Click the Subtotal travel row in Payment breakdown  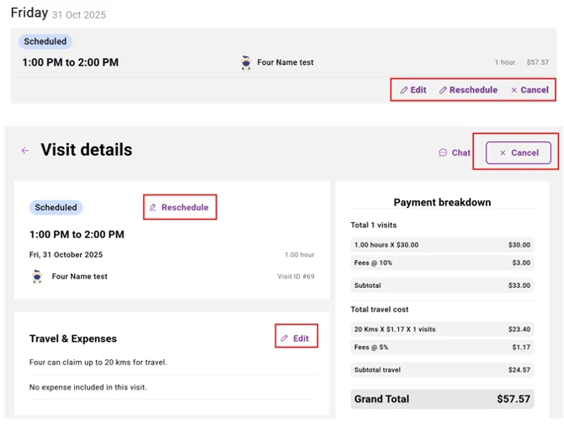[x=442, y=369]
